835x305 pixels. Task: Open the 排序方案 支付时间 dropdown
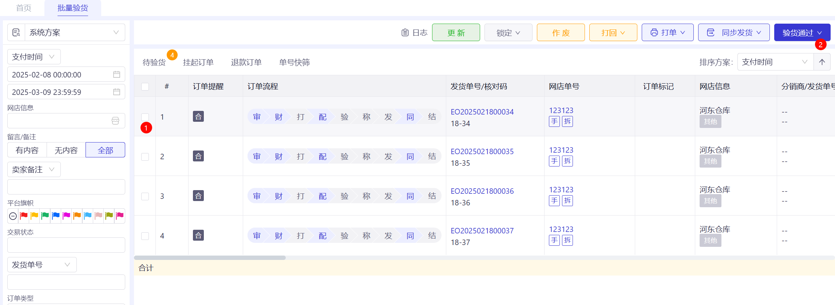[775, 62]
